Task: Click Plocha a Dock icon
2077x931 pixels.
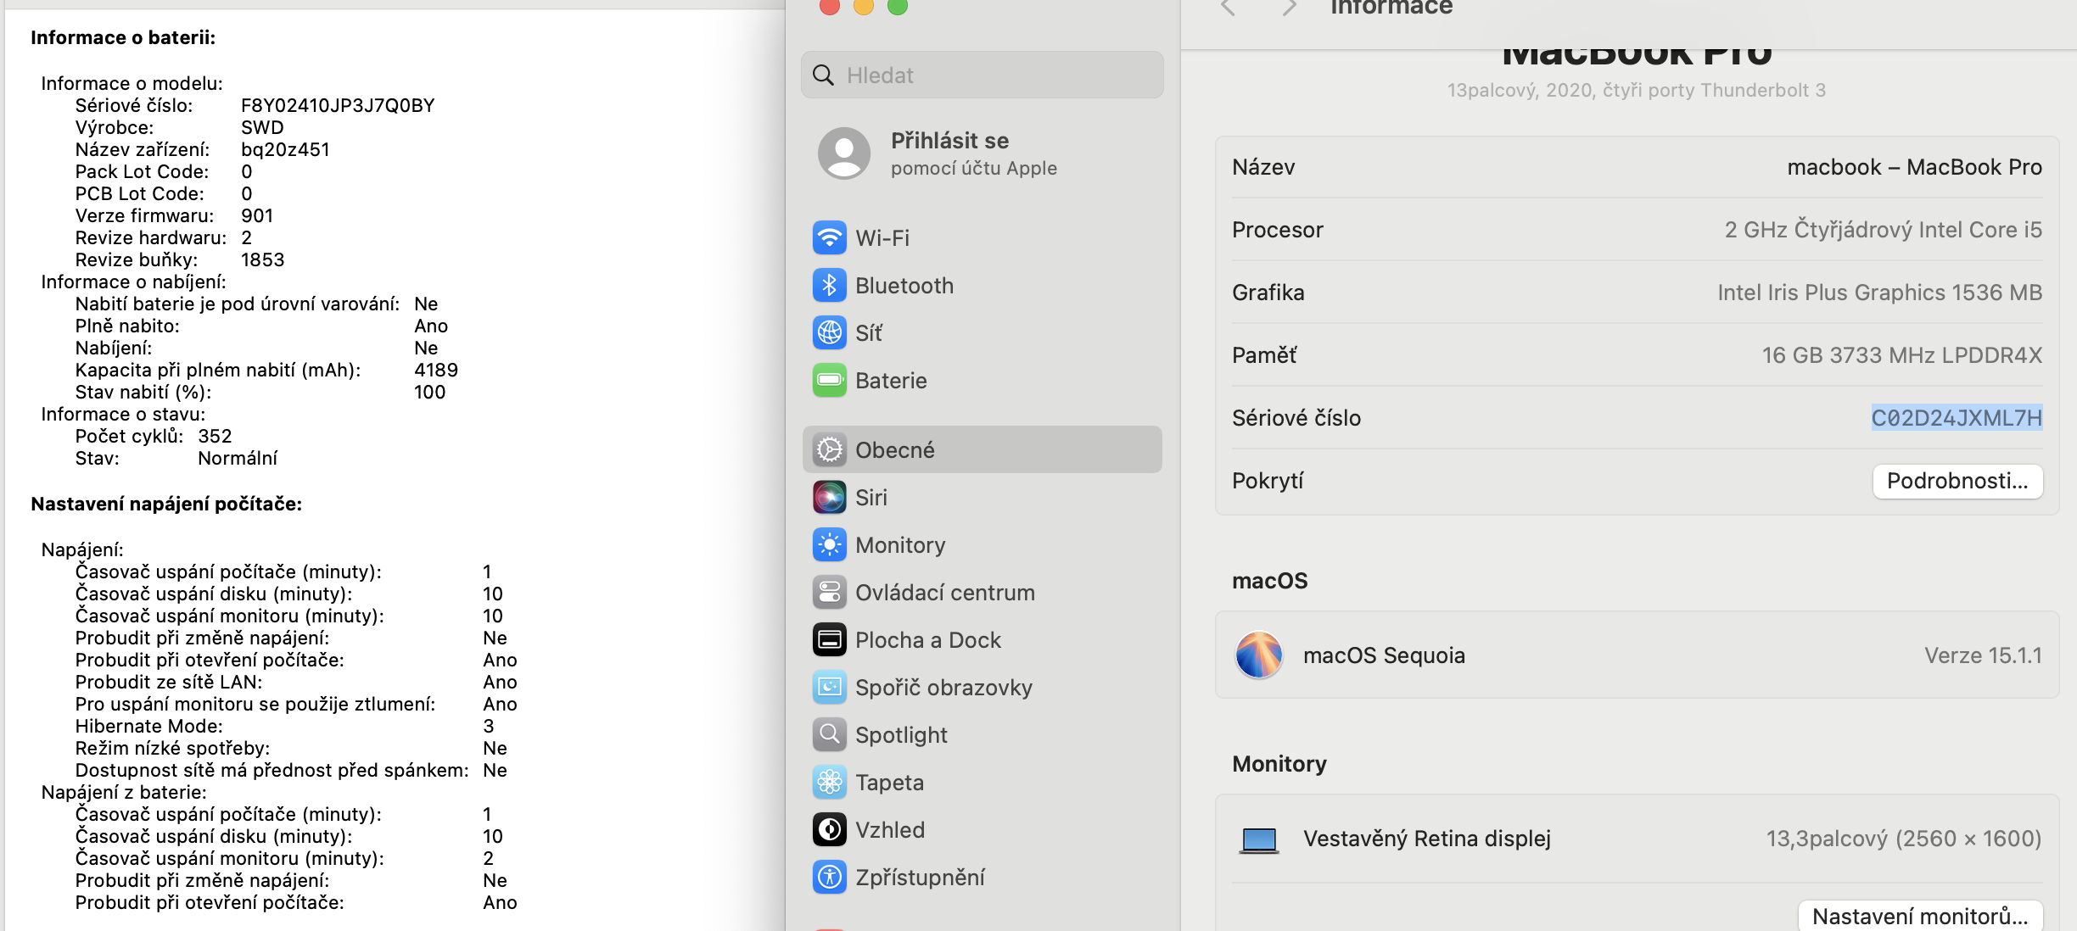Action: point(829,640)
